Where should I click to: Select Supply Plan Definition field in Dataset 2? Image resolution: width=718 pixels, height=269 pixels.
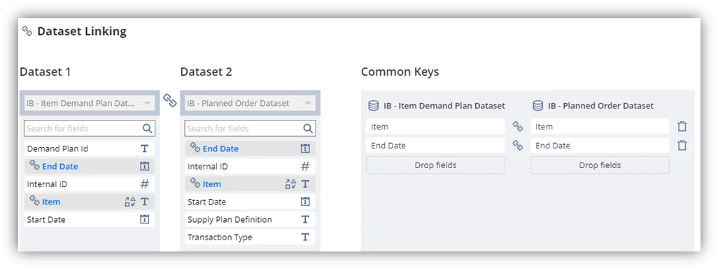(250, 219)
